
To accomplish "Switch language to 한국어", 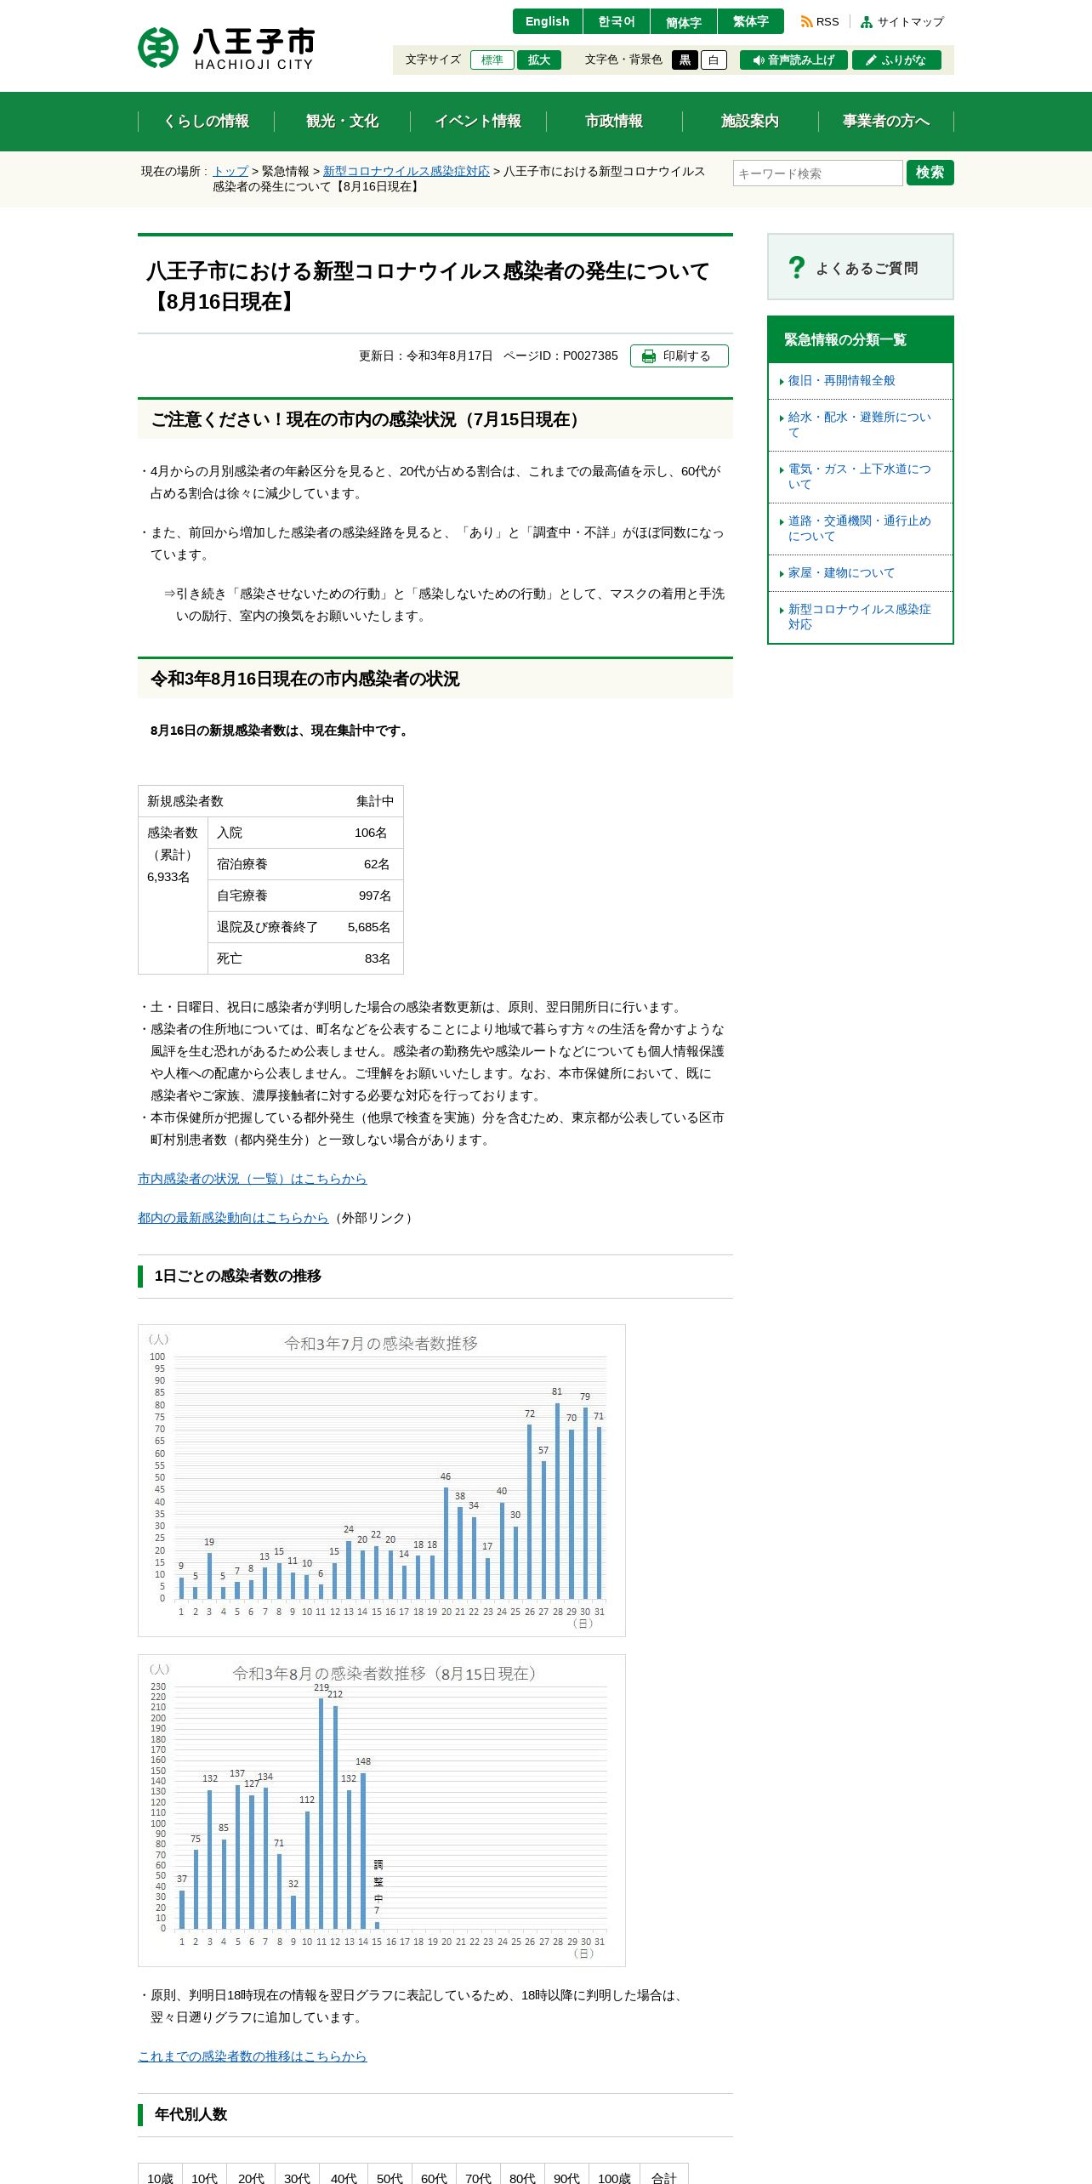I will tap(616, 21).
